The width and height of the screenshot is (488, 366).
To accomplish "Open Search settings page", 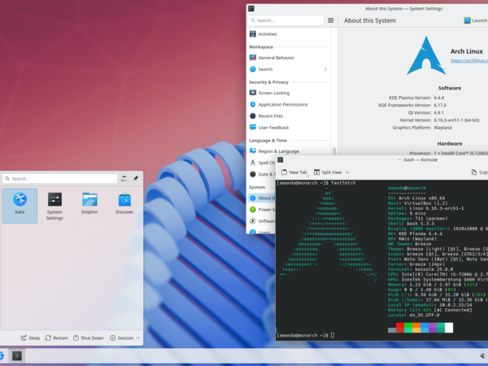I will pos(288,69).
